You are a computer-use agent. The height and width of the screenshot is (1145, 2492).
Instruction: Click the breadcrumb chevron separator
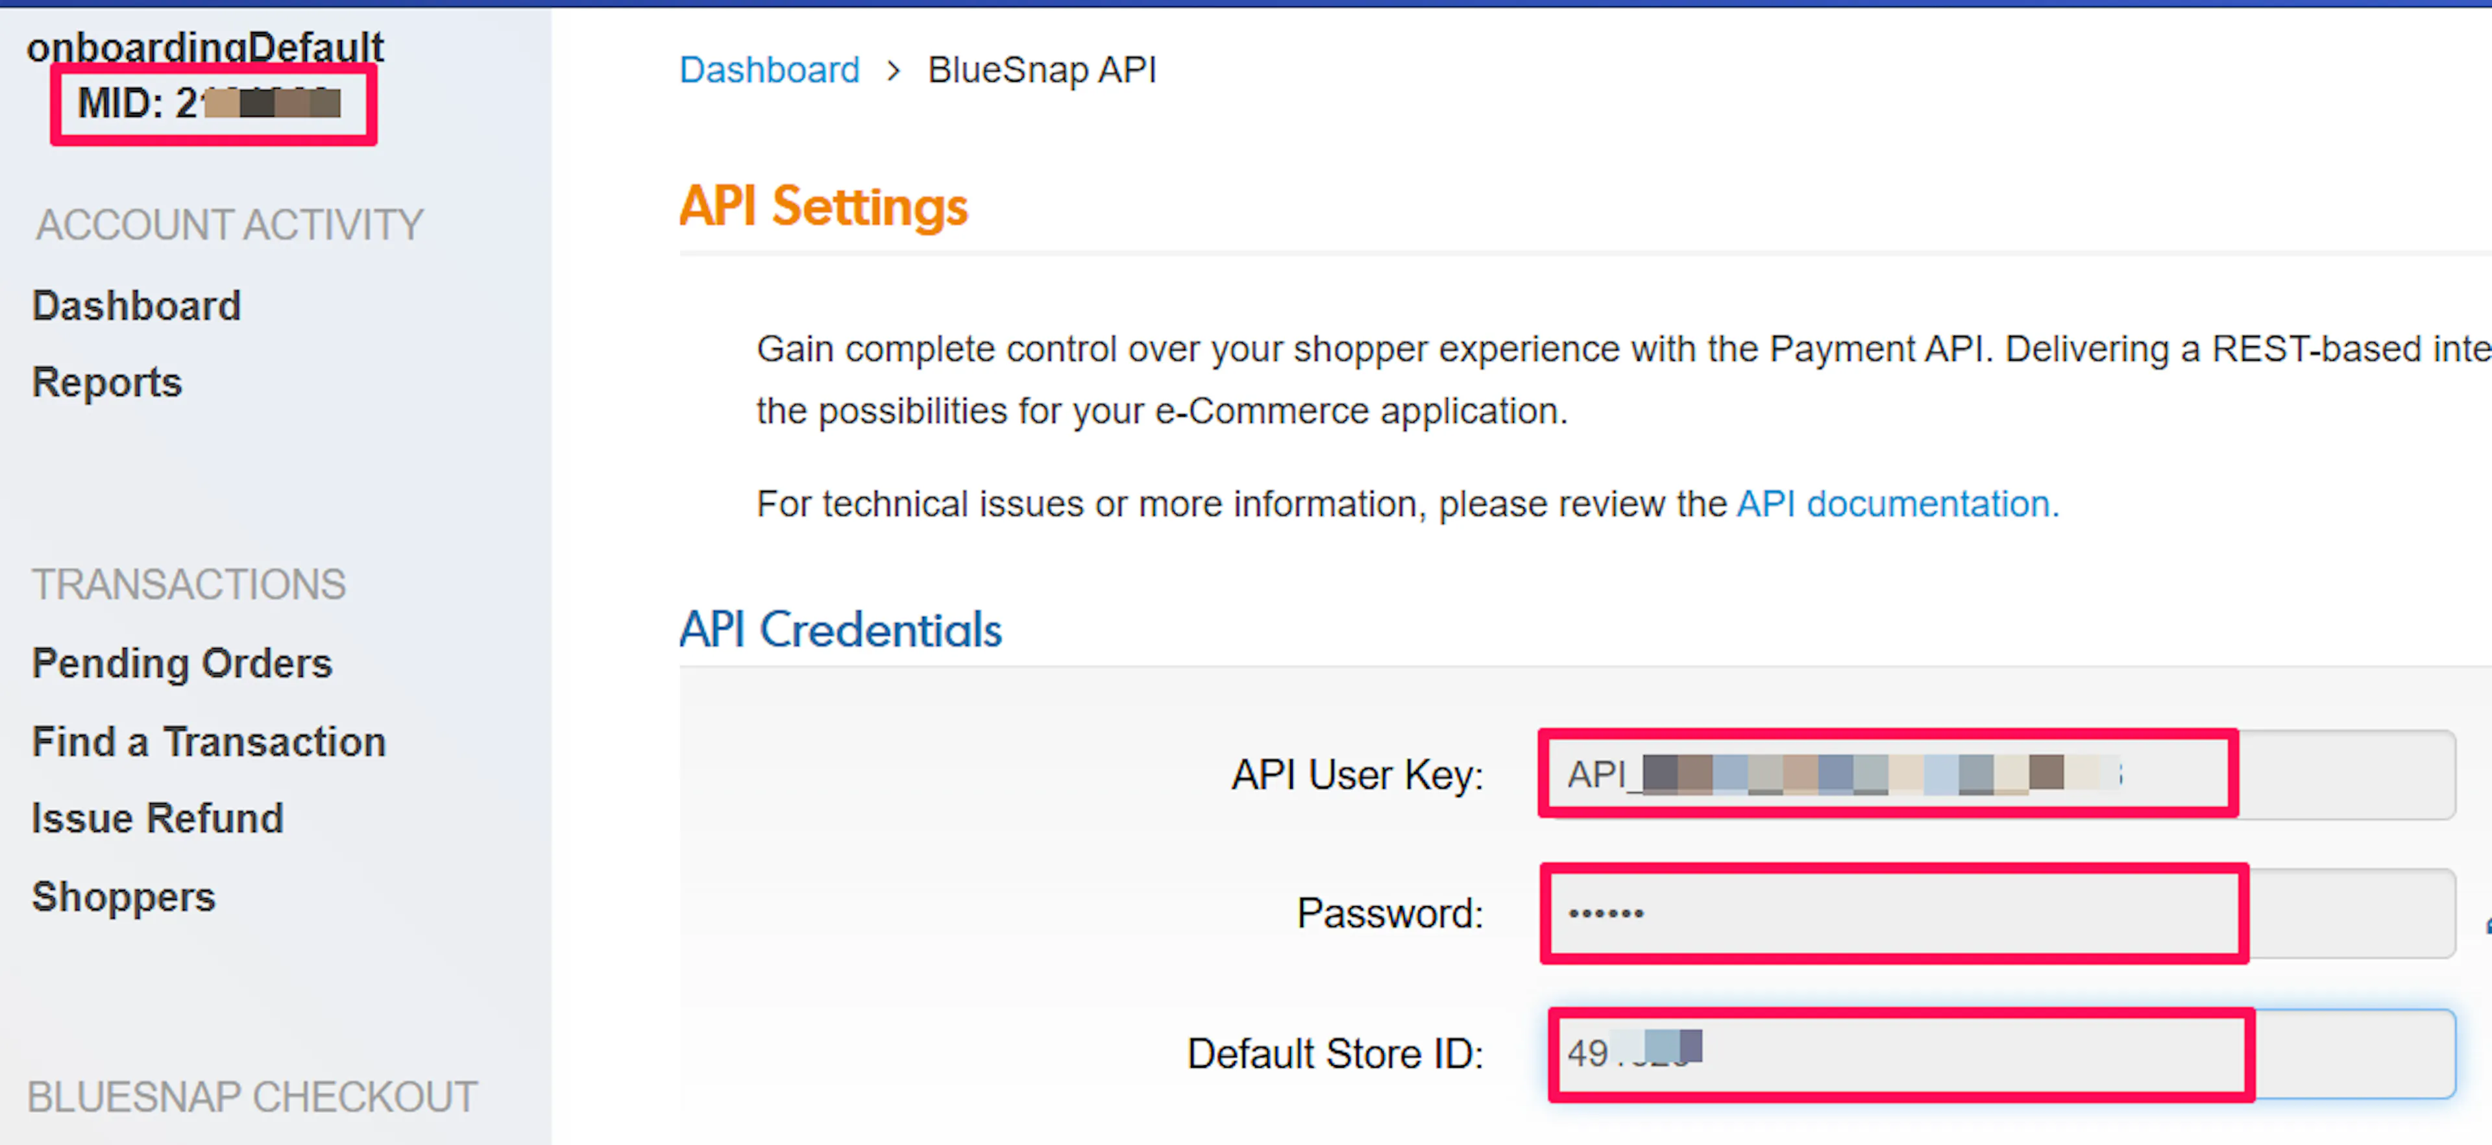pos(894,71)
